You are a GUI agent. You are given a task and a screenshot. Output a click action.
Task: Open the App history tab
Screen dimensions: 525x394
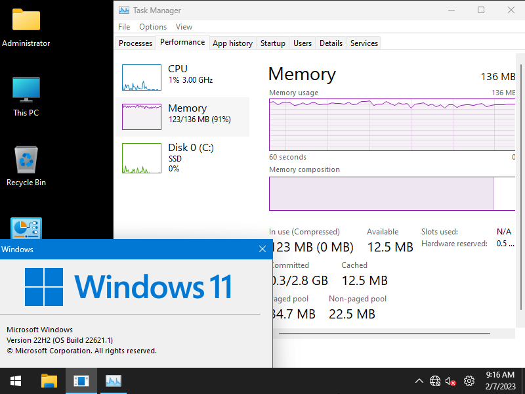click(x=232, y=43)
